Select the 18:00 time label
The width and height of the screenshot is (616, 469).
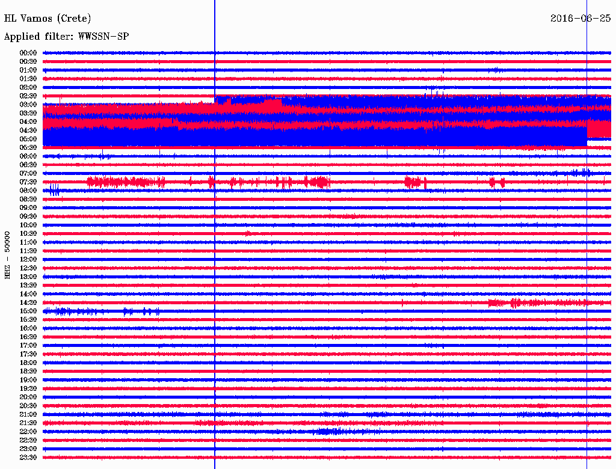pyautogui.click(x=28, y=363)
